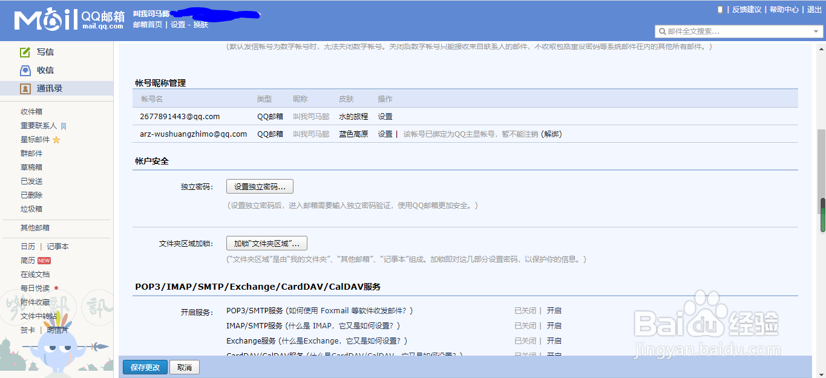Open the search box dropdown arrow

816,31
